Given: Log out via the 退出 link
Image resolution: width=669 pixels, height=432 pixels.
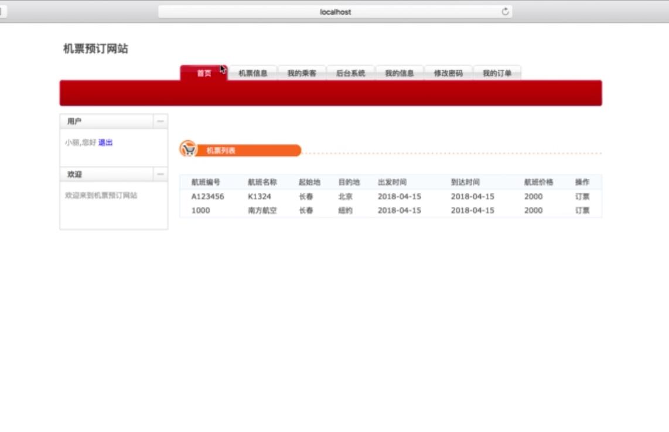Looking at the screenshot, I should (105, 142).
